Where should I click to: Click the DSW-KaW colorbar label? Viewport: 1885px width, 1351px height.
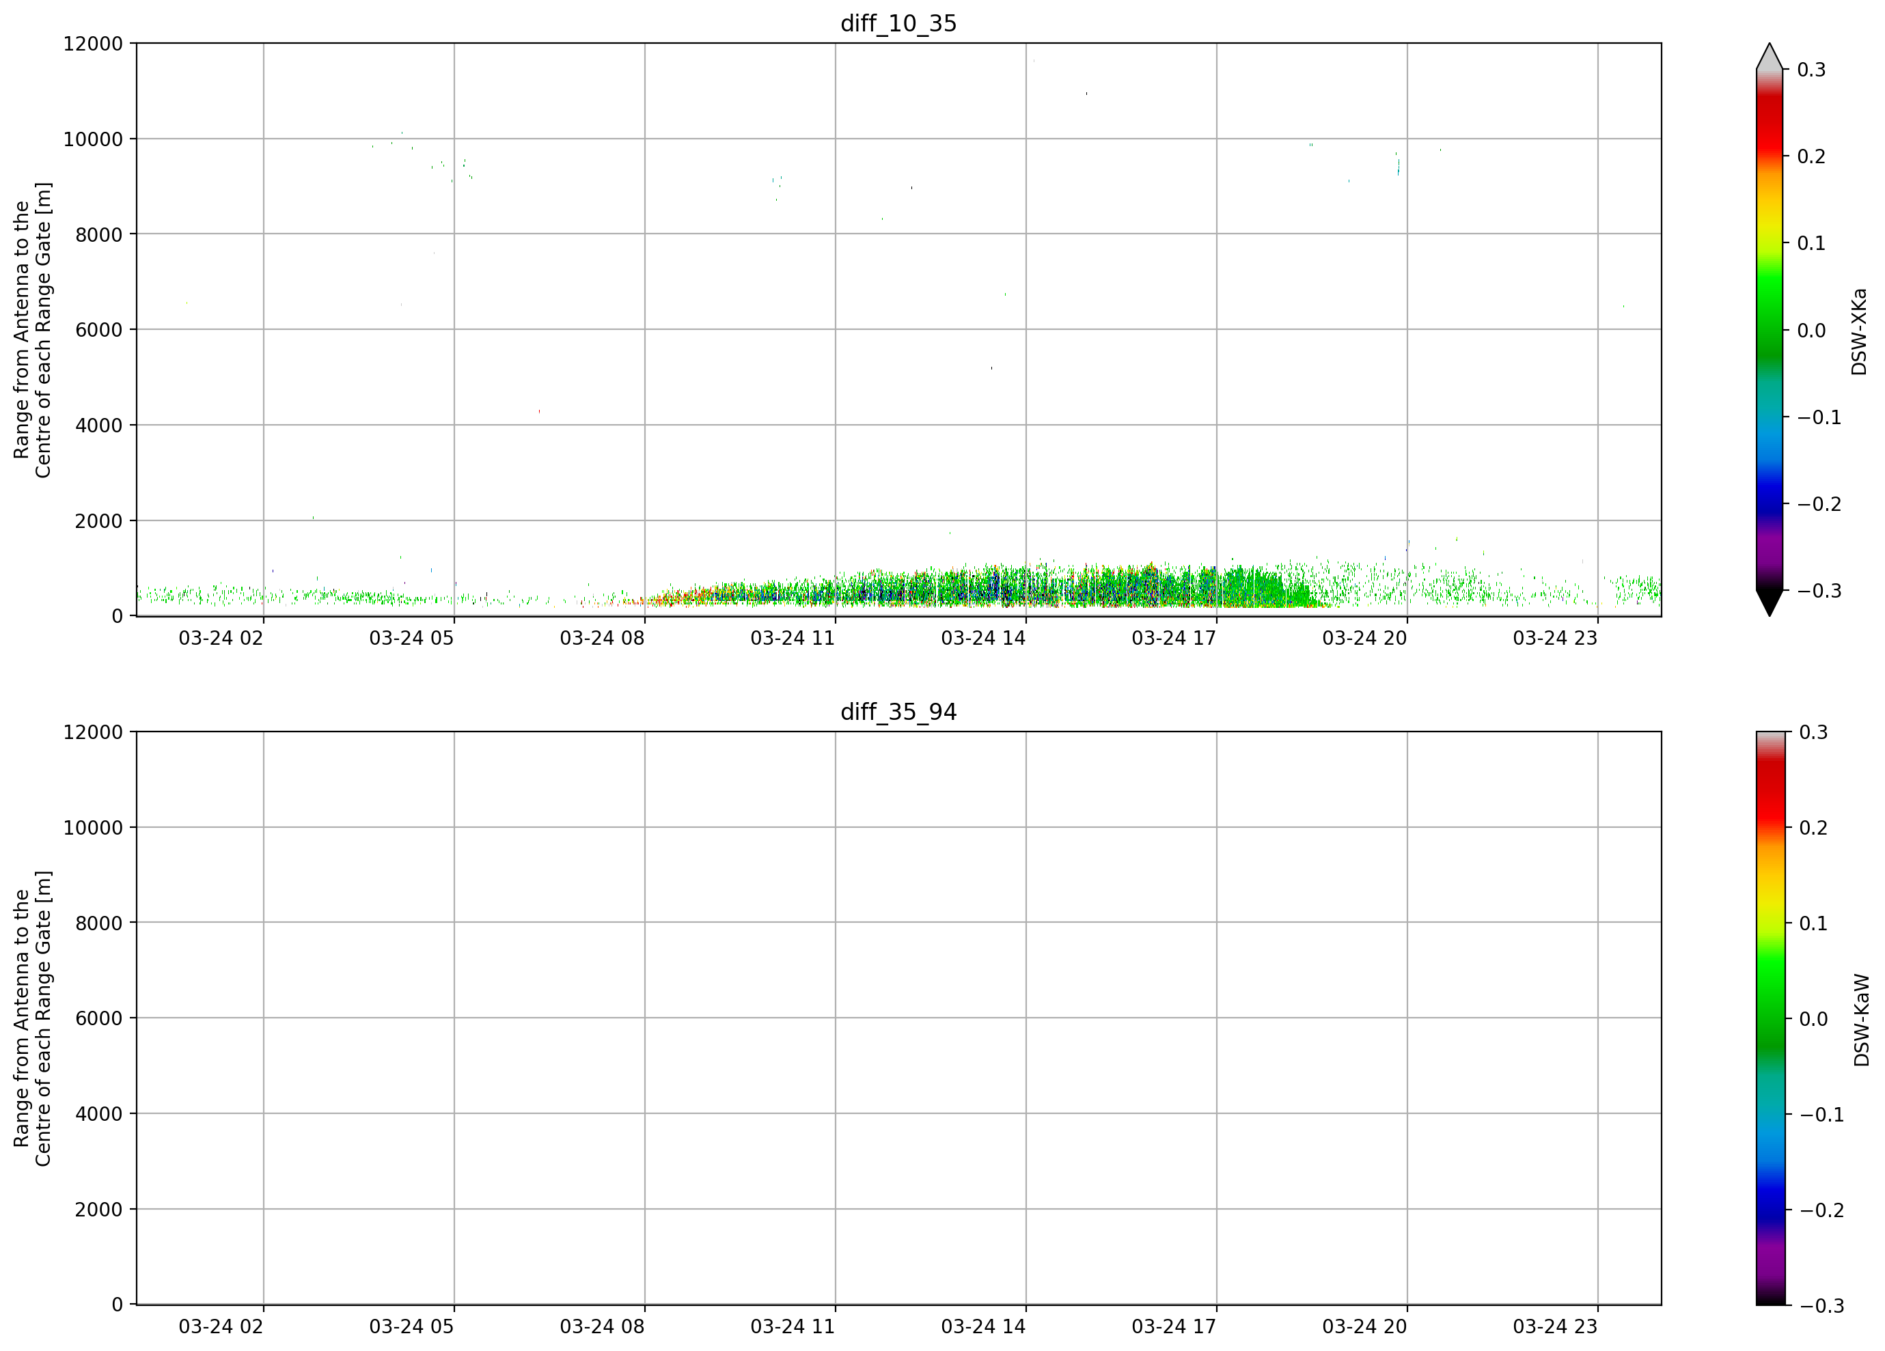coord(1862,1020)
